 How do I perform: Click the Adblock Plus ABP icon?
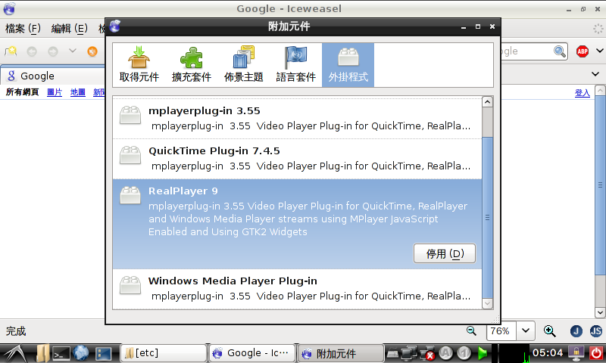click(x=583, y=51)
